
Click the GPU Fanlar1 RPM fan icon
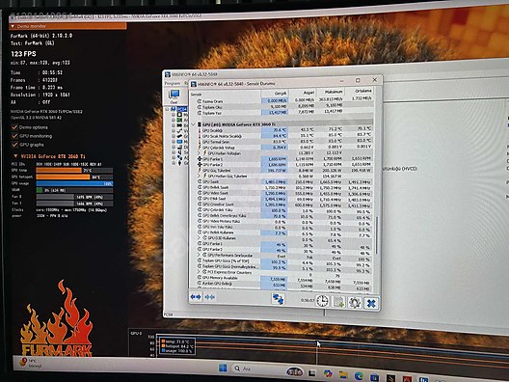pyautogui.click(x=200, y=159)
